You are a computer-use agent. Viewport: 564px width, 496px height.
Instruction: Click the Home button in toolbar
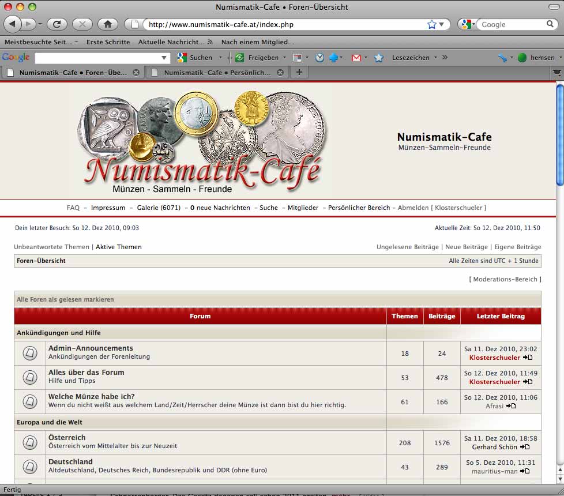tap(107, 24)
